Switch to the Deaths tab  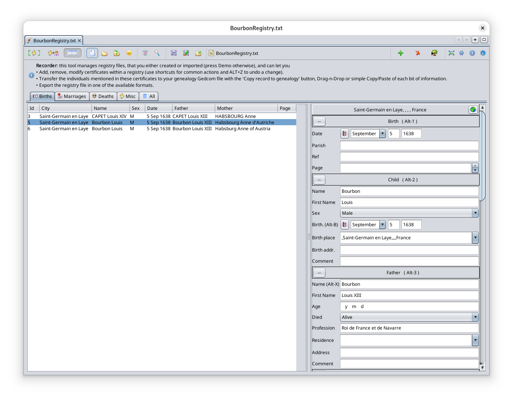[x=103, y=96]
